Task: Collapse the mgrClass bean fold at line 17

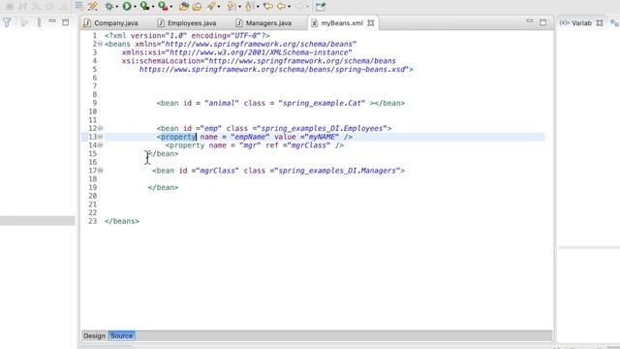Action: tap(100, 171)
